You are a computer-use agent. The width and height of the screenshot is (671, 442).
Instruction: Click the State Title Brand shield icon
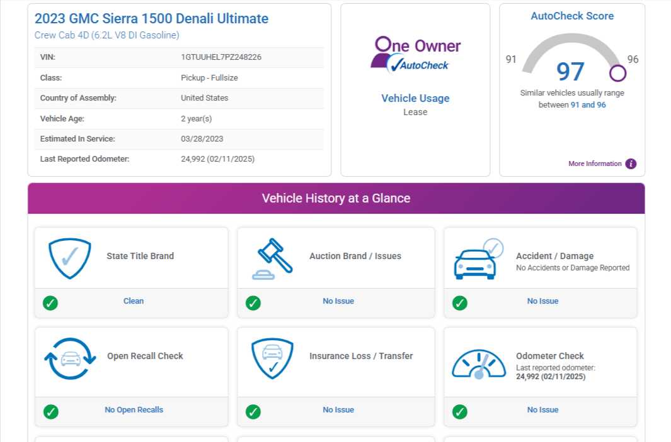(70, 258)
